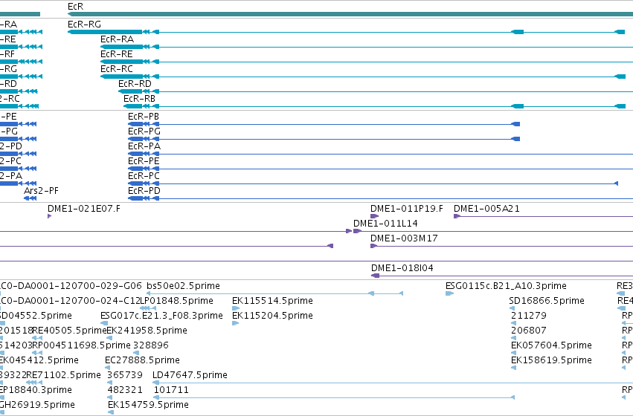The height and width of the screenshot is (416, 633).
Task: Click the LP01848.5prime EST label
Action: 176,301
